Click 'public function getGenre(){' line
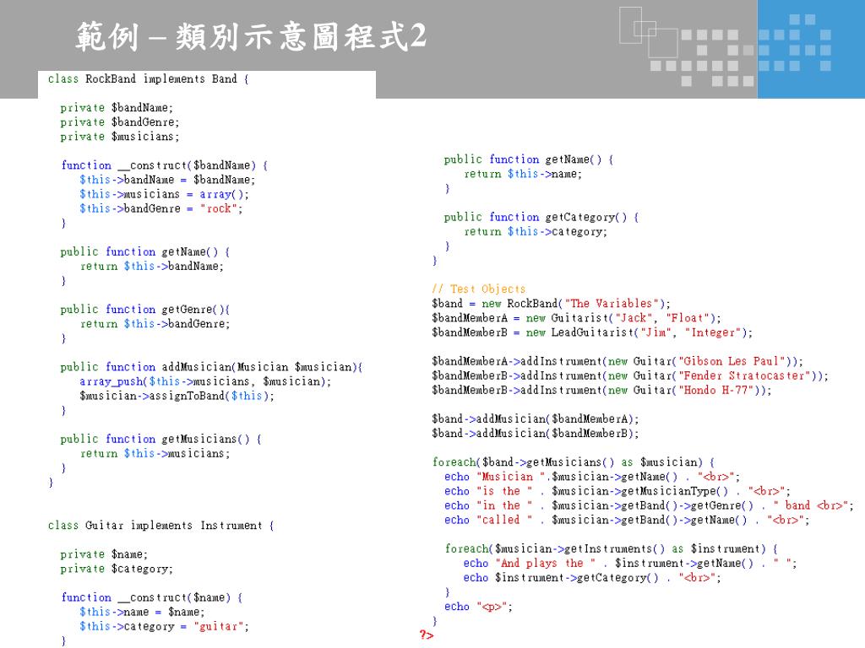Screen dimensions: 865x648 [145, 310]
